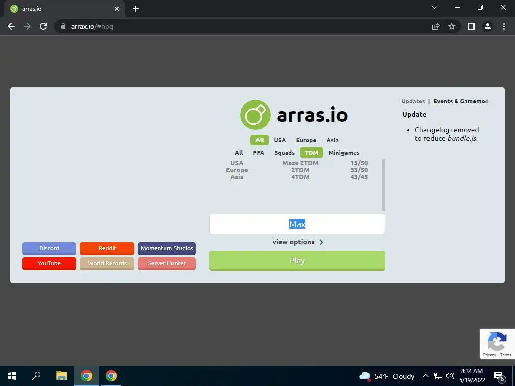
Task: Click the server list scrollbar
Action: (384, 185)
